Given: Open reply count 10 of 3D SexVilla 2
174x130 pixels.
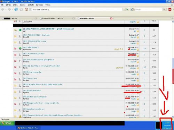Looking at the screenshot, I should pos(145,67).
